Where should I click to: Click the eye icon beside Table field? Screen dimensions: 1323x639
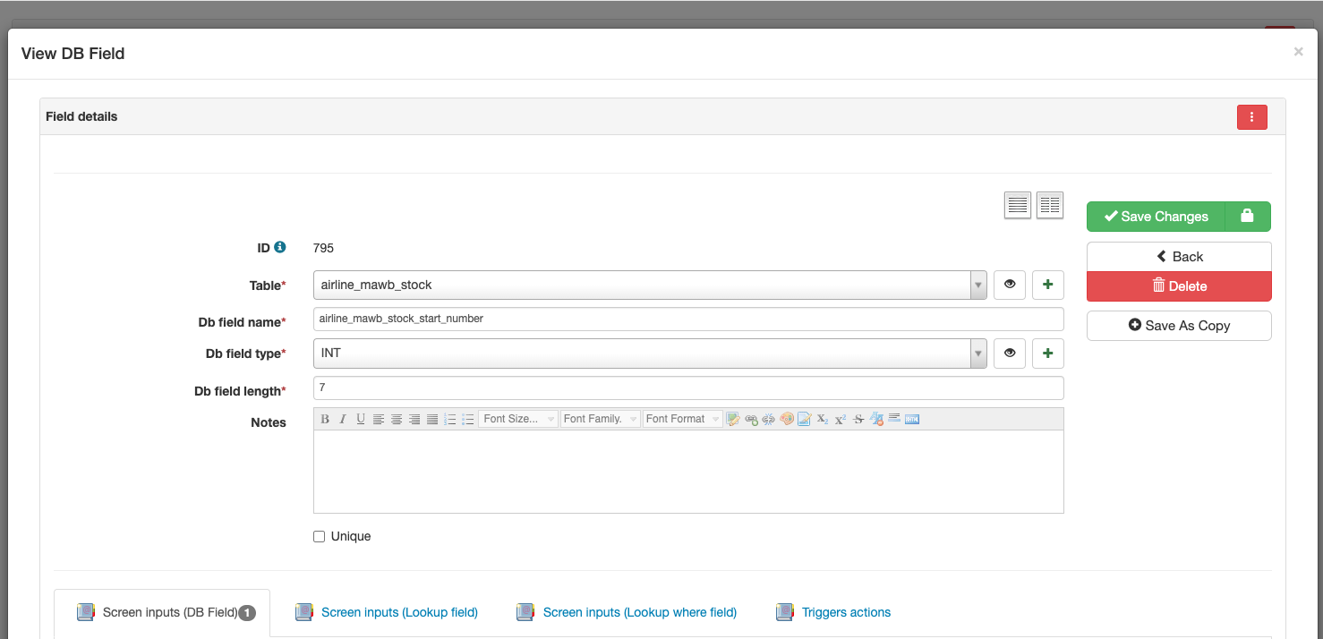click(x=1010, y=285)
